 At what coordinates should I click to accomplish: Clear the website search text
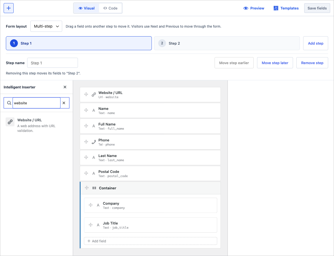[64, 103]
